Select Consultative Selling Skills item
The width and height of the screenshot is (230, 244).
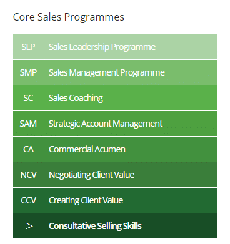[95, 226]
